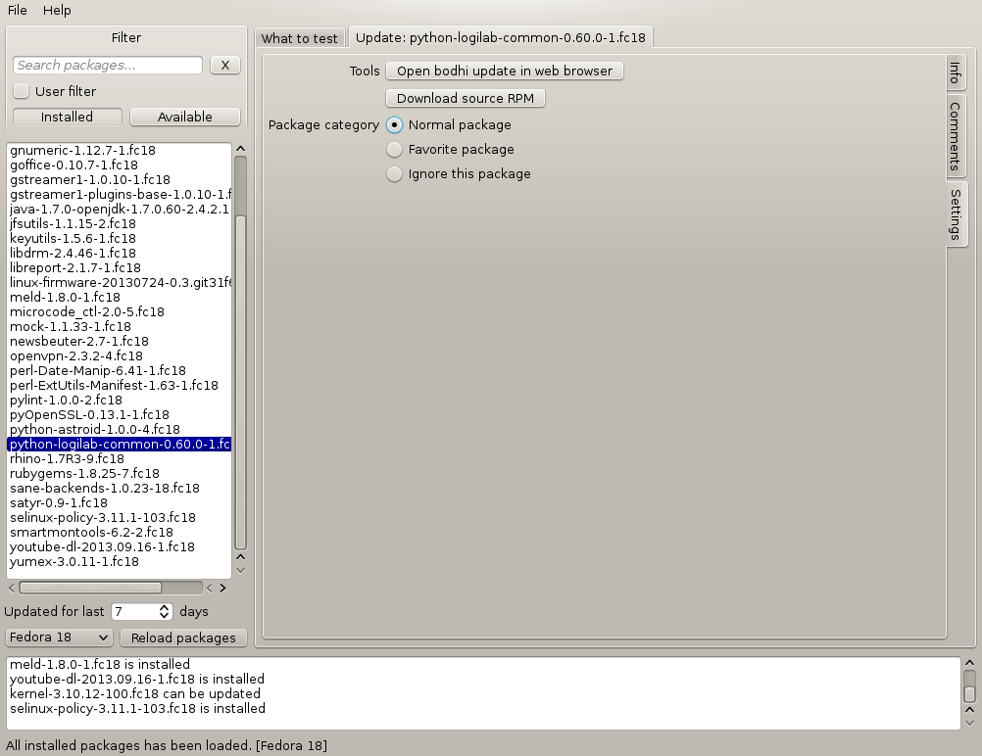Click the horizontal scroll-right arrow of package list
The width and height of the screenshot is (982, 756).
click(222, 589)
